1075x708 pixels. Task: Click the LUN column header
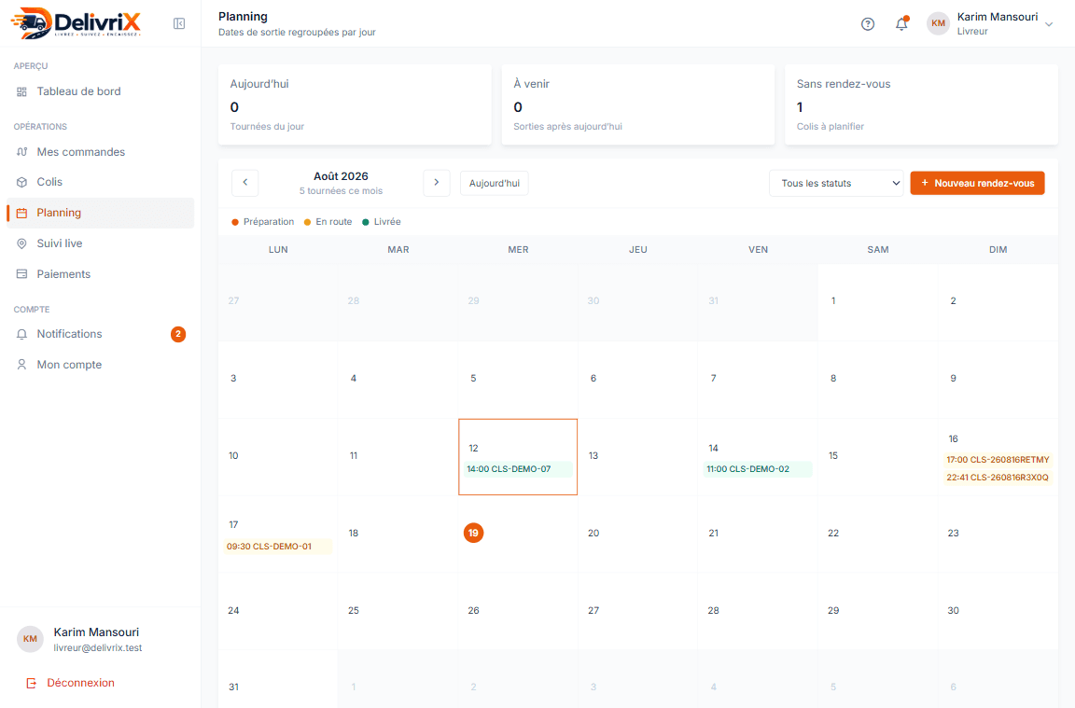click(278, 250)
